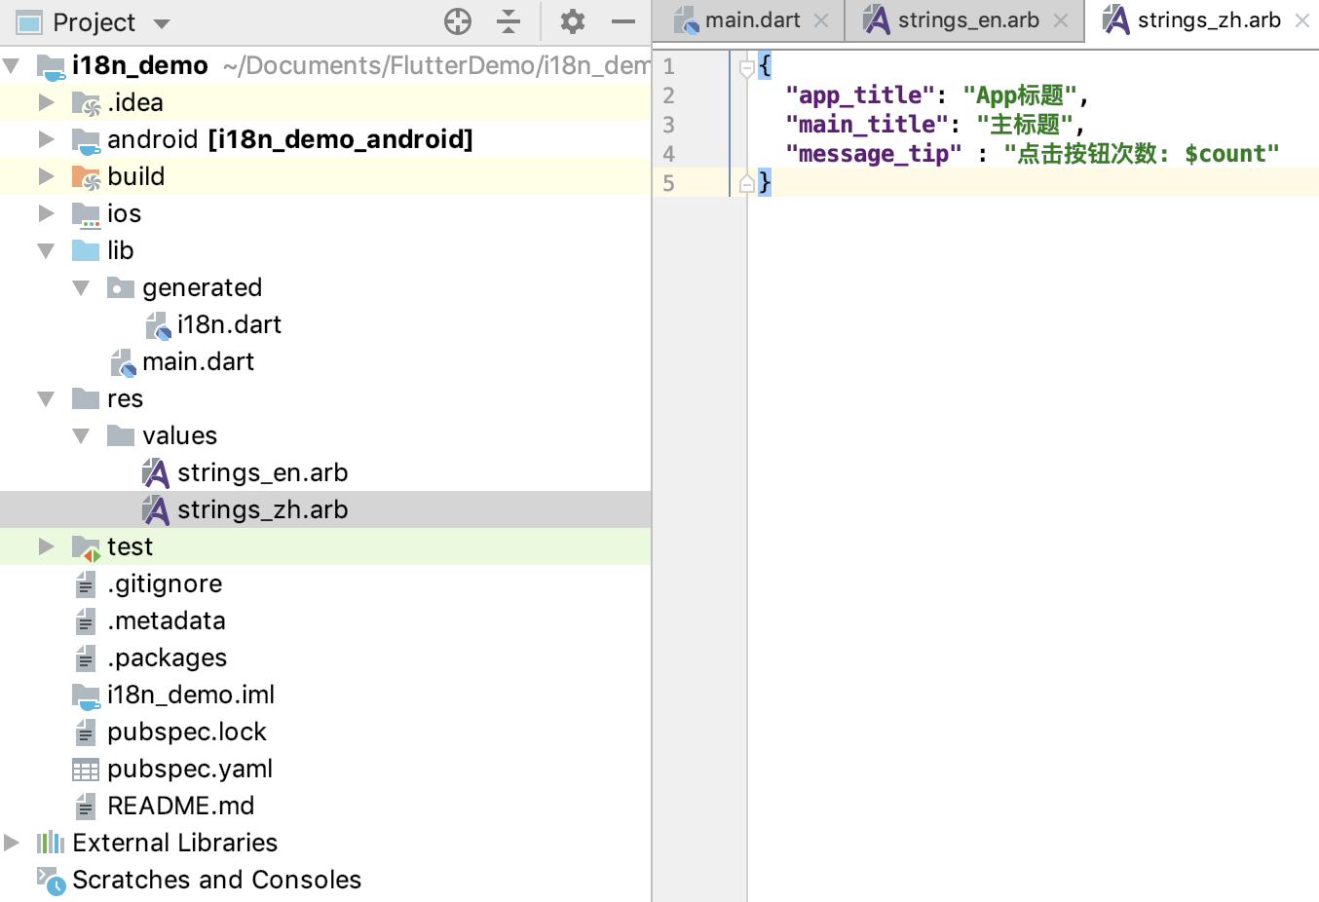This screenshot has width=1319, height=902.
Task: Select strings_en.arb in the values folder
Action: point(261,472)
